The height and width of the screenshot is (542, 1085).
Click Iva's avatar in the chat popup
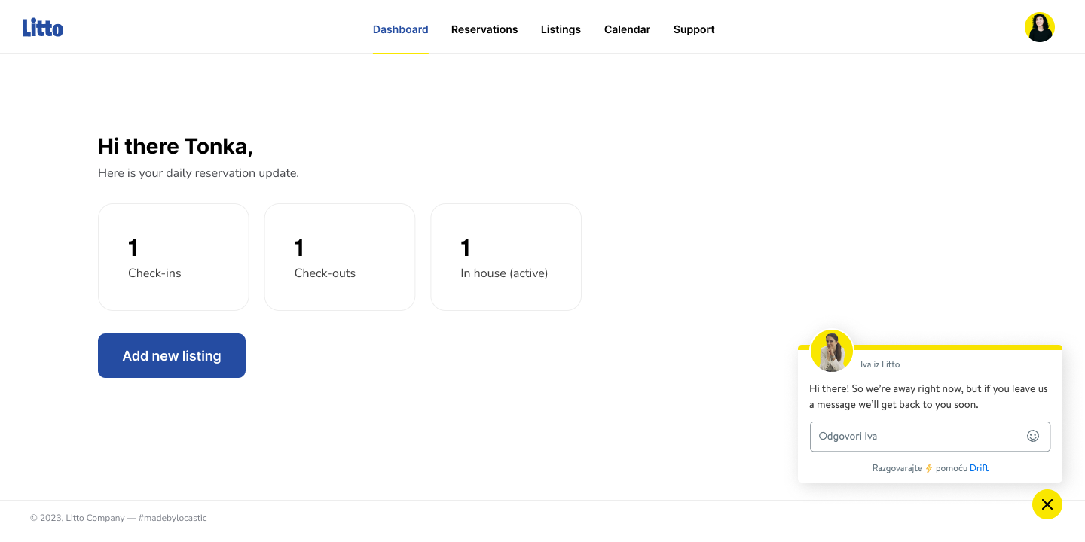click(x=832, y=351)
